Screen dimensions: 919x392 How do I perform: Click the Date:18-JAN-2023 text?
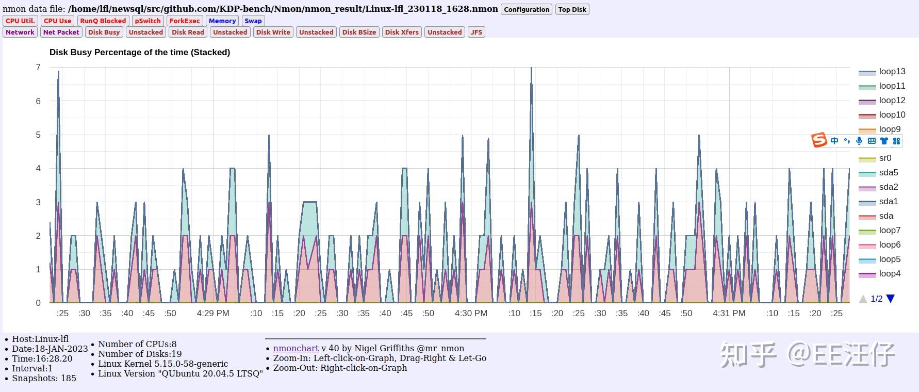[50, 349]
